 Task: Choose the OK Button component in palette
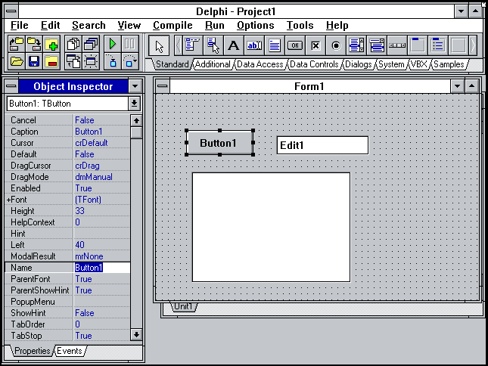pos(295,45)
